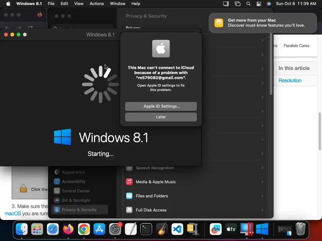Dismiss iCloud dialog with Later

click(161, 117)
